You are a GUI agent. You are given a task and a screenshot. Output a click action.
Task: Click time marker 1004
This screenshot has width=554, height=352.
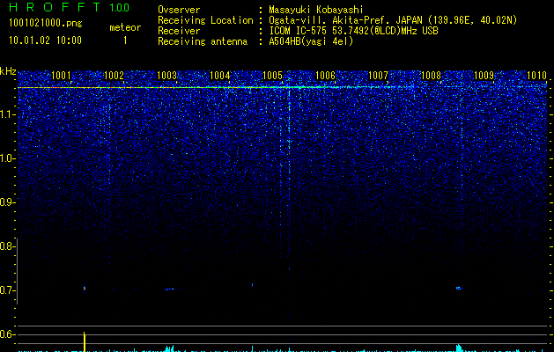(219, 75)
